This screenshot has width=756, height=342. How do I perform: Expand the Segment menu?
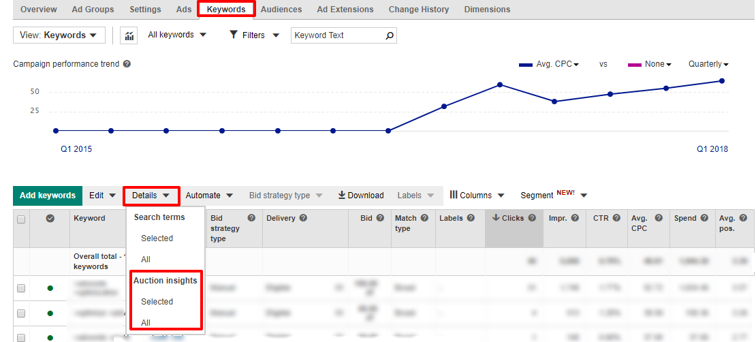(554, 195)
